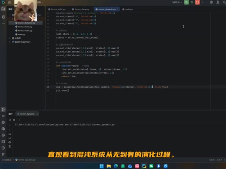Image resolution: width=226 pixels, height=169 pixels.
Task: Open the Project view dropdown in the panel header
Action: click(11, 9)
